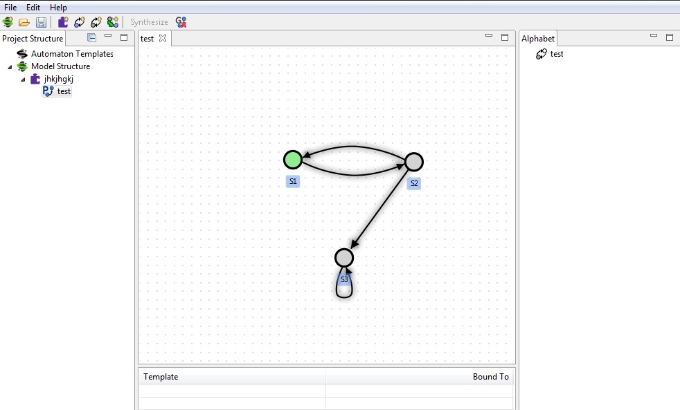680x410 pixels.
Task: Click the purple puzzle icon beside jhkjhgkj
Action: point(35,79)
